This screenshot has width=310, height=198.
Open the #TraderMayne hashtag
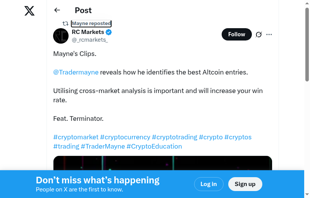(x=103, y=146)
